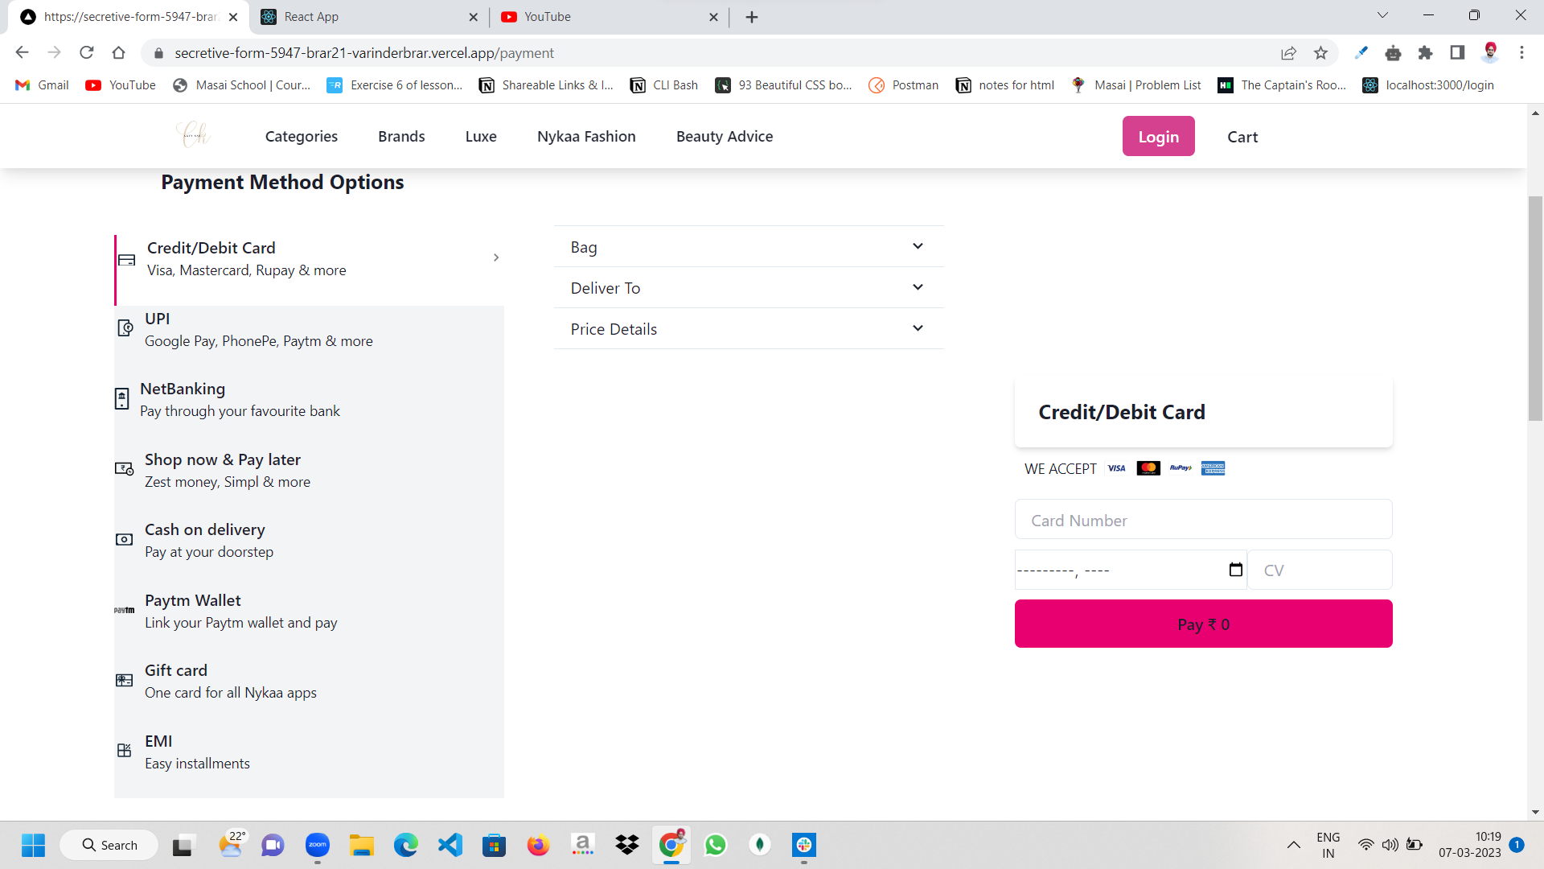Select the Gift card icon
1544x869 pixels.
[x=124, y=681]
